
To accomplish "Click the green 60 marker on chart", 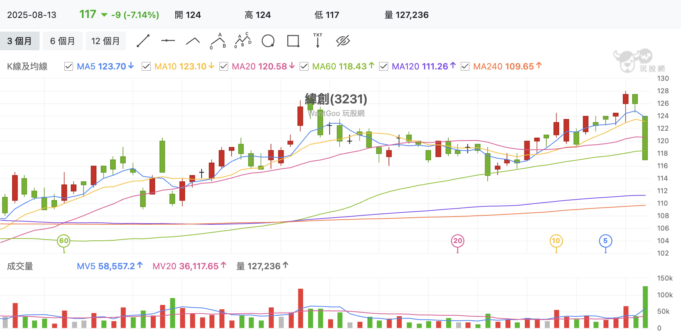I will tap(64, 241).
